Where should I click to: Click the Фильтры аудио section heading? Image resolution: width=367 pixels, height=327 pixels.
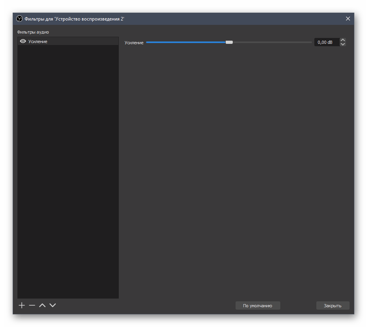click(x=33, y=32)
